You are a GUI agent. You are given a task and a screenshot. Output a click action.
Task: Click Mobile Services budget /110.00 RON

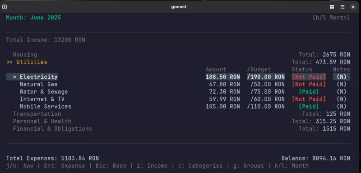click(266, 106)
